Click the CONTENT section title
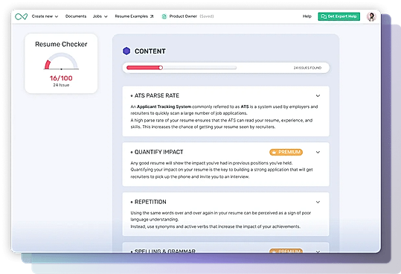 pos(150,51)
